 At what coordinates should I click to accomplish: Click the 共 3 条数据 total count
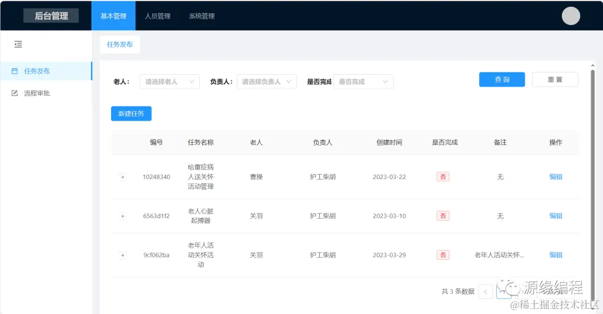458,291
